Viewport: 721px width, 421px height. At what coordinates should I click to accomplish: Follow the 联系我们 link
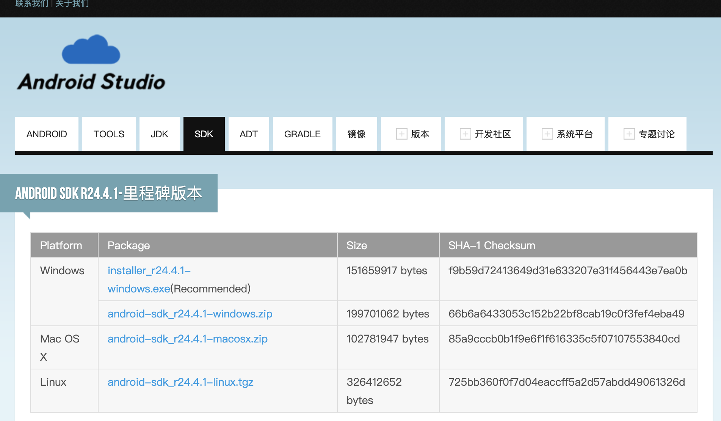click(x=32, y=3)
